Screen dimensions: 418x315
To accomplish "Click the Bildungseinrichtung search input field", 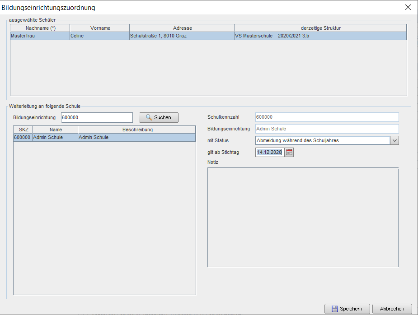I will [97, 117].
